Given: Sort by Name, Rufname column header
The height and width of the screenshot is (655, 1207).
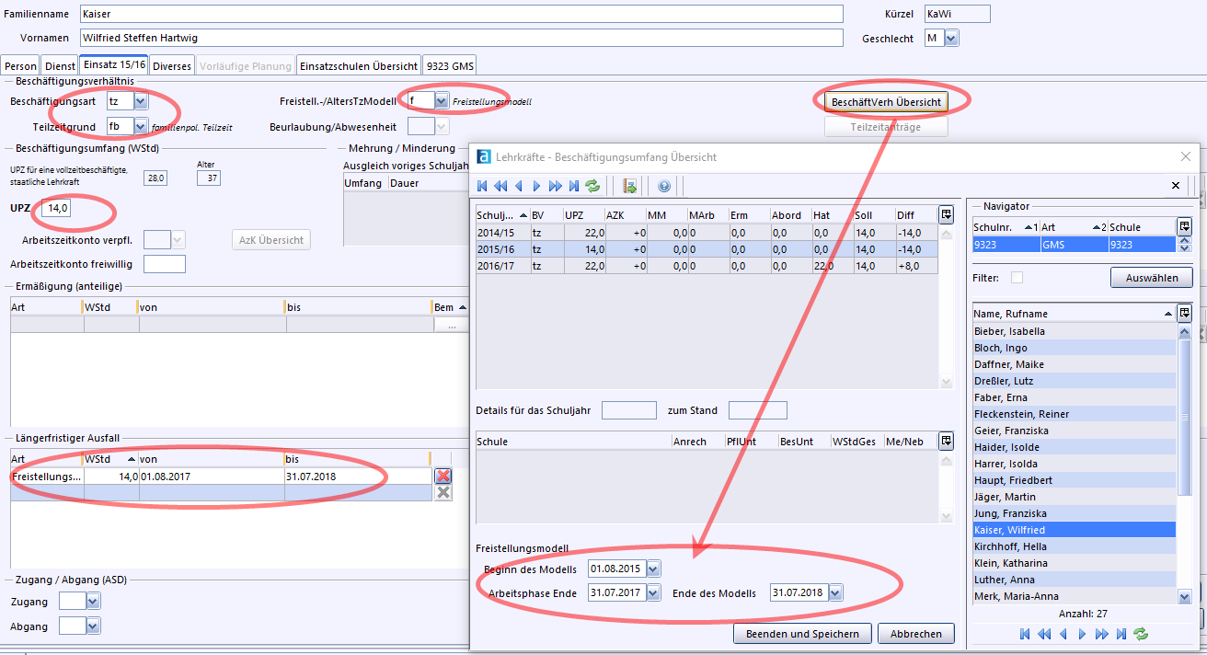Looking at the screenshot, I should click(x=1074, y=314).
